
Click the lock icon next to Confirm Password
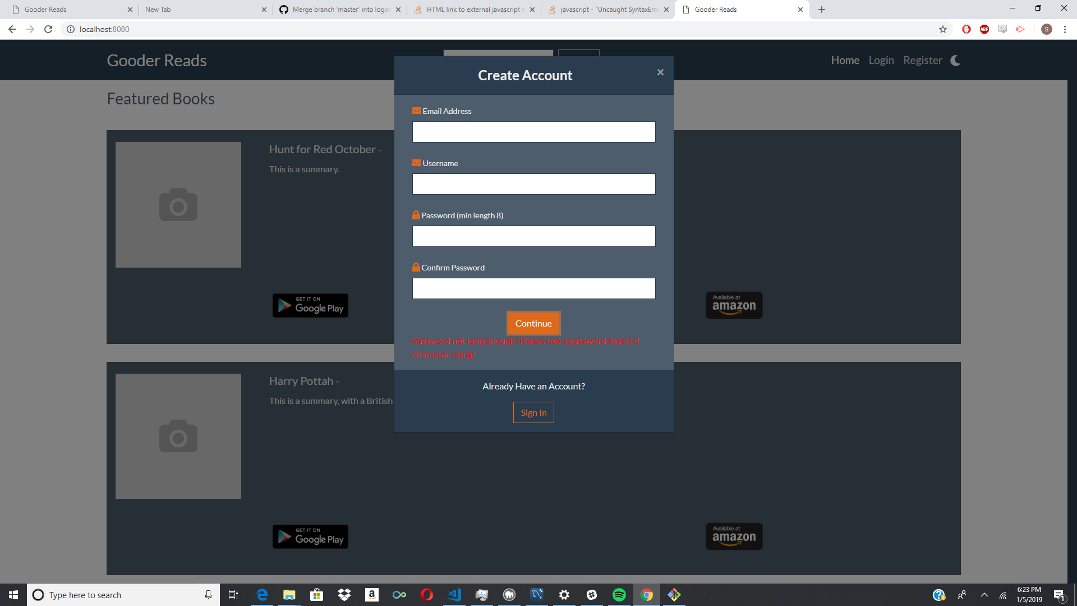(x=416, y=267)
